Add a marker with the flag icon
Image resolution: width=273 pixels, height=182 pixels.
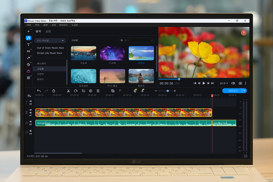tap(120, 91)
